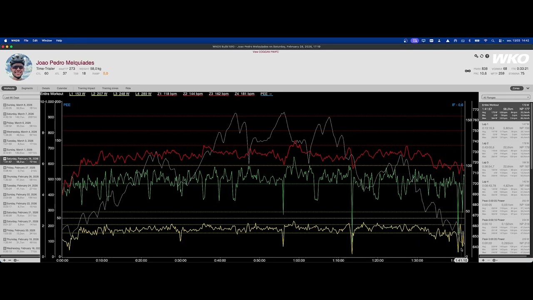
Task: Remove item with the left minus icon
Action: [10, 260]
